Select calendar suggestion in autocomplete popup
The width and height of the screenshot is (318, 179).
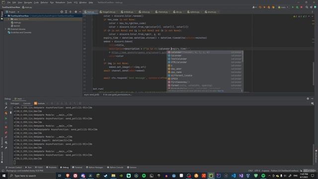(x=205, y=52)
